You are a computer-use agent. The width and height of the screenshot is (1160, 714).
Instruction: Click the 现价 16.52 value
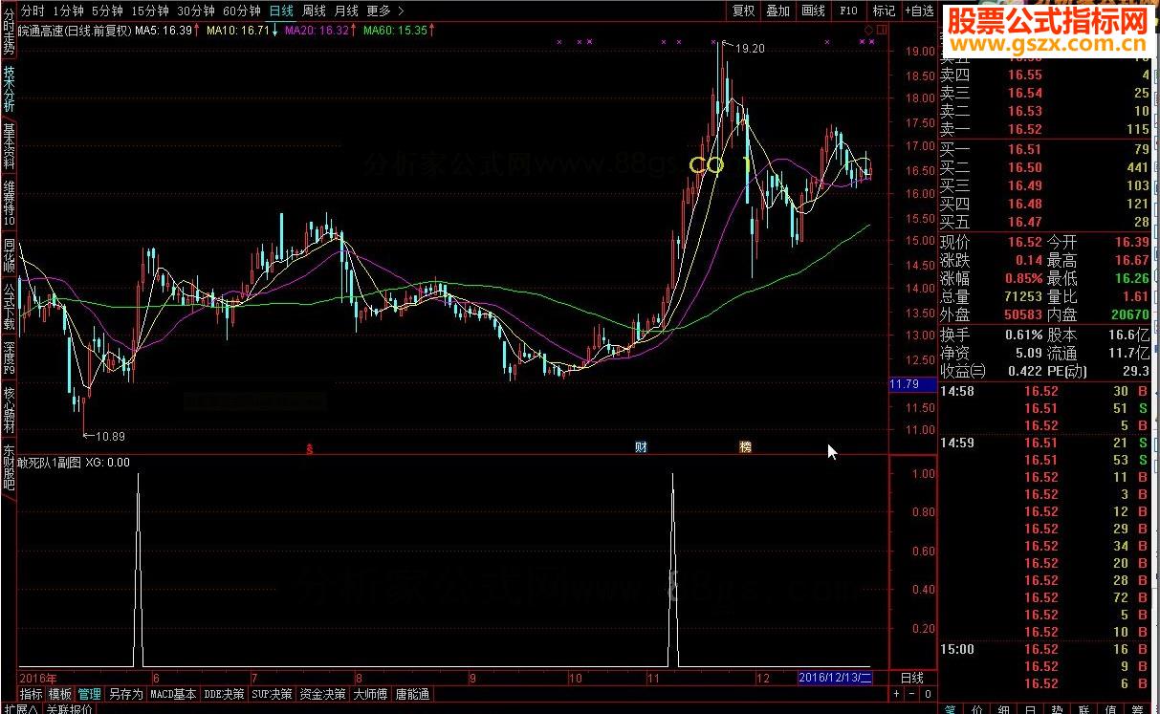pyautogui.click(x=1023, y=242)
